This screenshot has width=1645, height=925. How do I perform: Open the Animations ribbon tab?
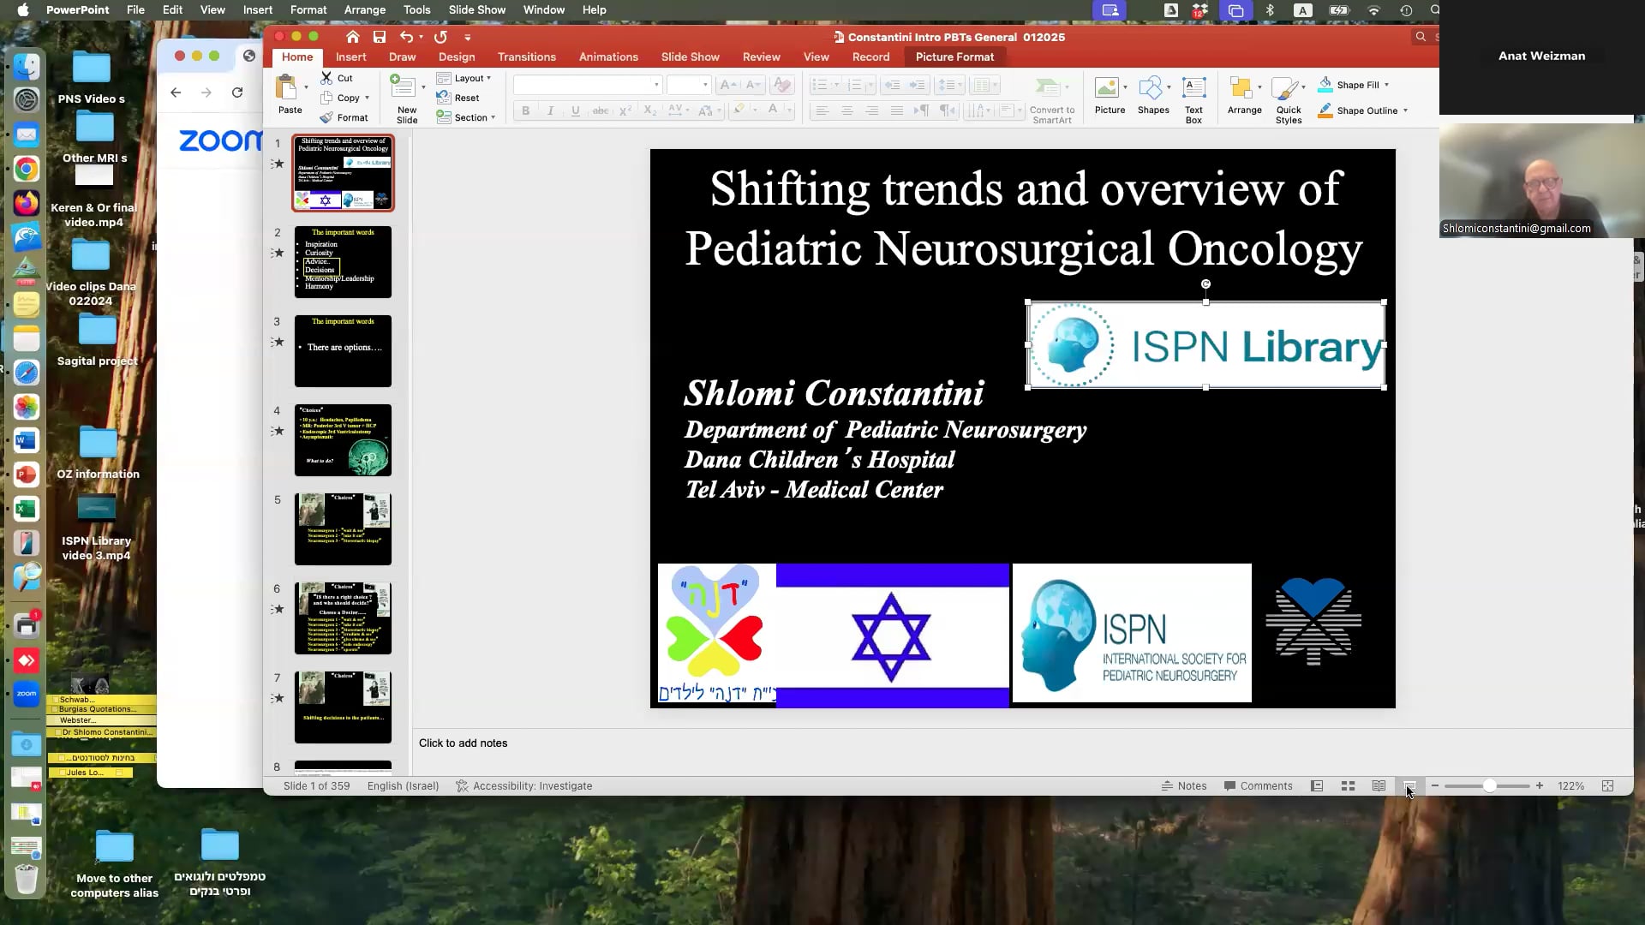608,57
